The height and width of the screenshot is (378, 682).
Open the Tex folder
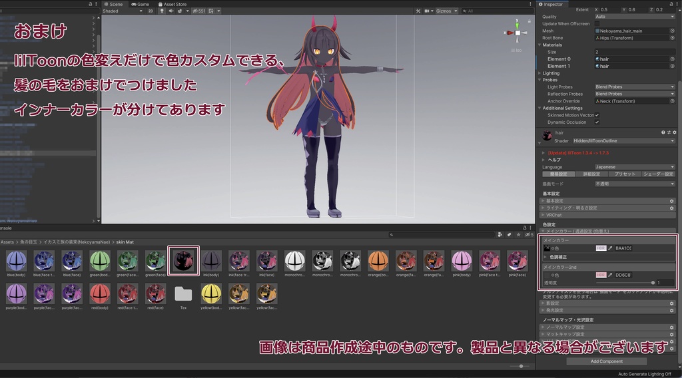click(183, 293)
